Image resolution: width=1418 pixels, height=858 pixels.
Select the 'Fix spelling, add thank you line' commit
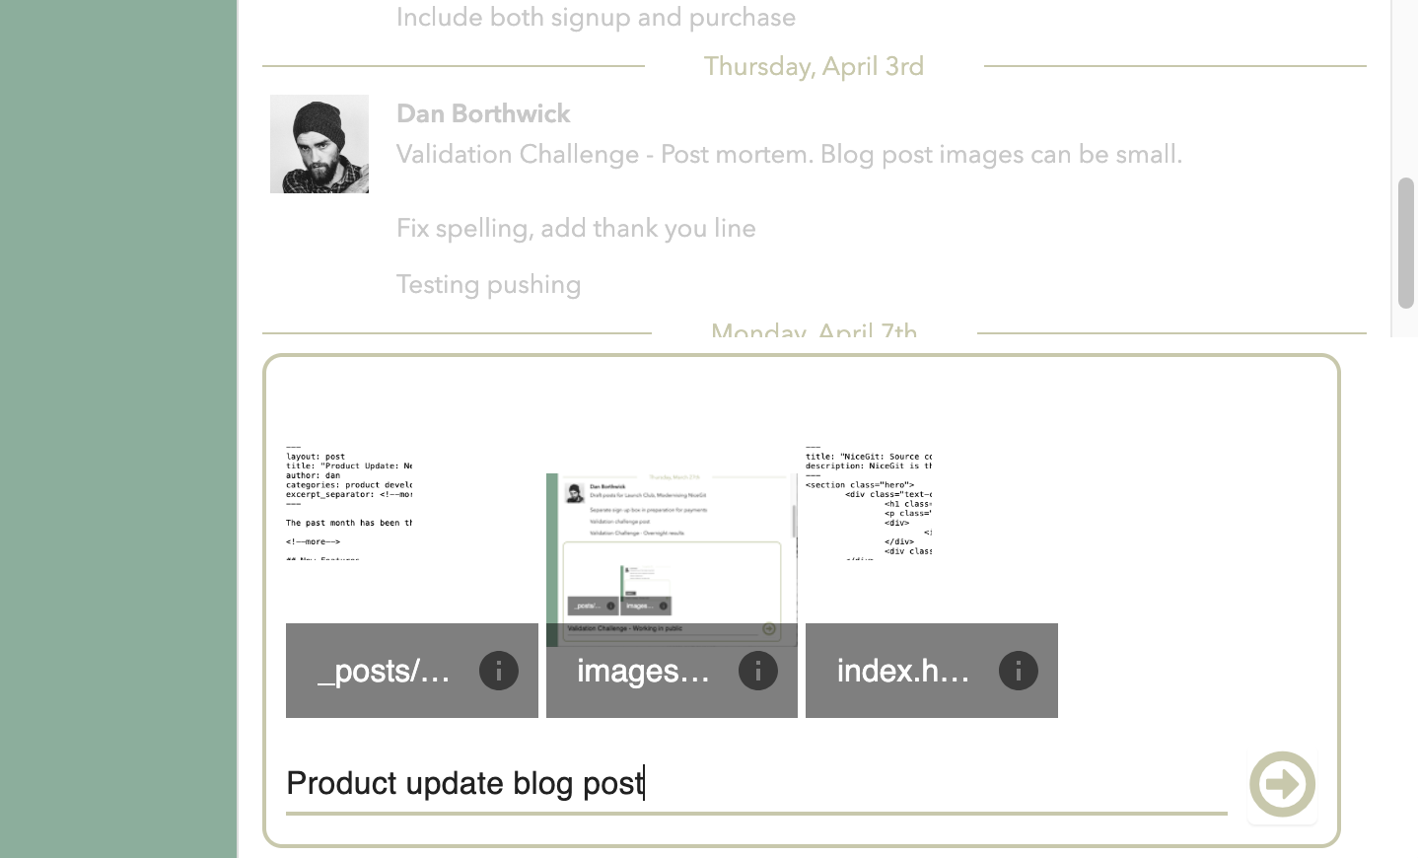pyautogui.click(x=576, y=228)
